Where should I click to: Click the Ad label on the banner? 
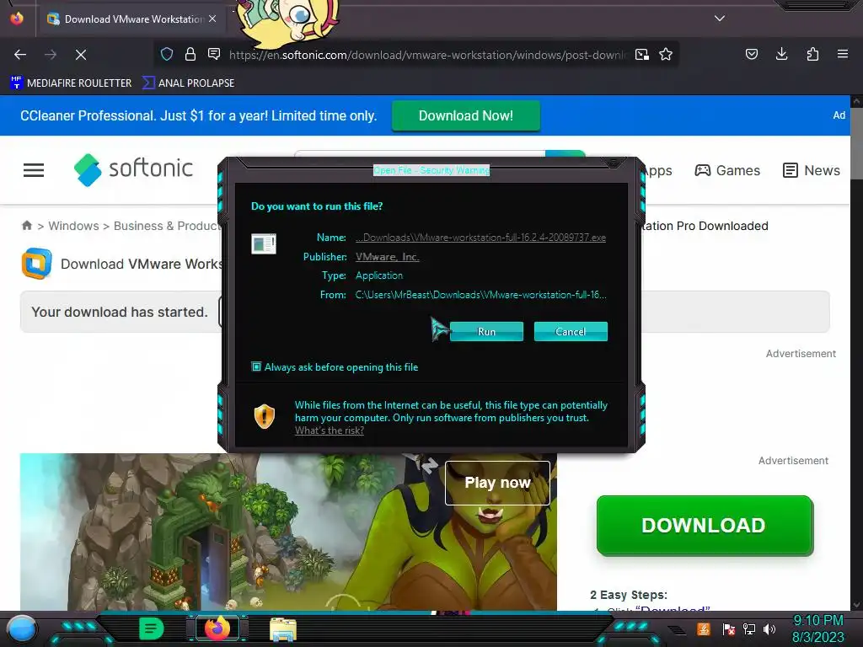click(839, 115)
